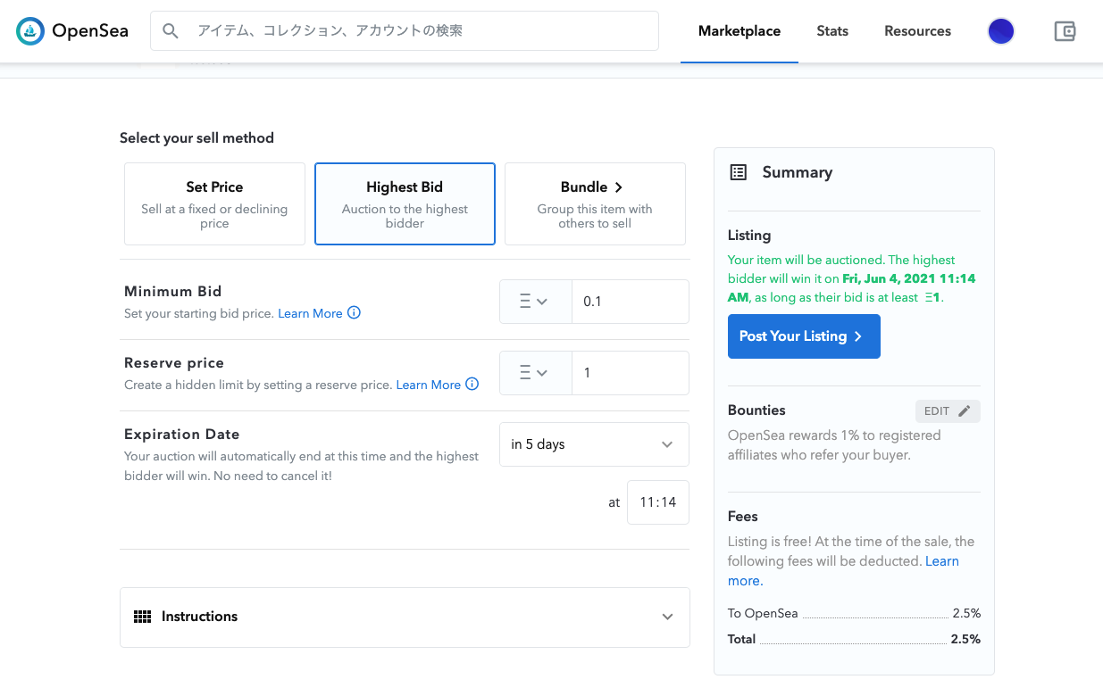Click the OpenSea brand name

(x=90, y=31)
